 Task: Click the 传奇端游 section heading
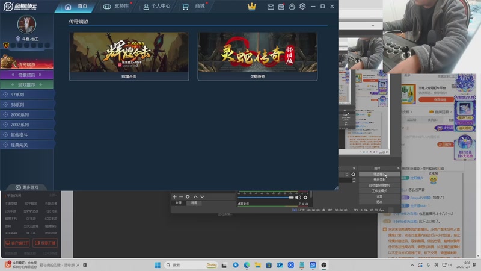click(78, 22)
